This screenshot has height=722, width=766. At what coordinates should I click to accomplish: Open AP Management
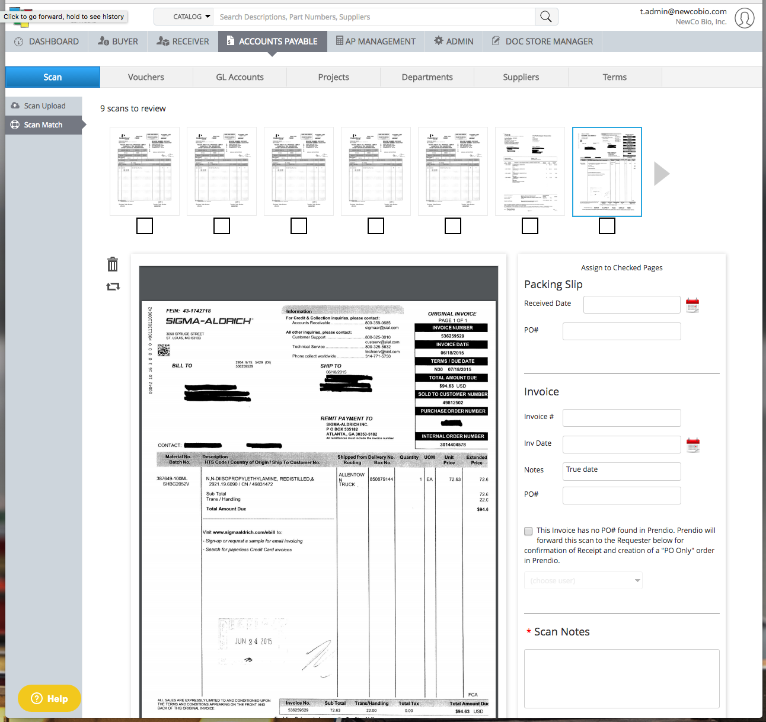[x=376, y=41]
